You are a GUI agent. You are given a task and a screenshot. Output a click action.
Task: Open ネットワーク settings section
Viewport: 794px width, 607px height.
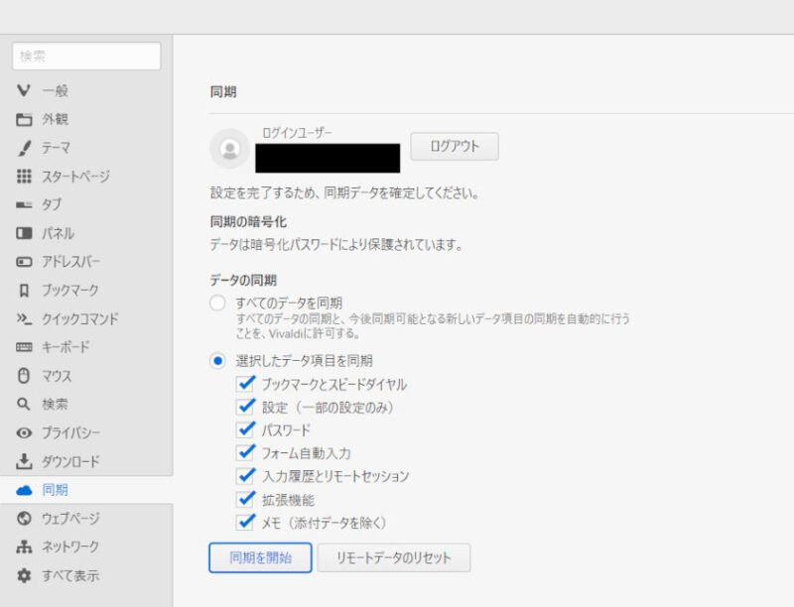point(86,546)
